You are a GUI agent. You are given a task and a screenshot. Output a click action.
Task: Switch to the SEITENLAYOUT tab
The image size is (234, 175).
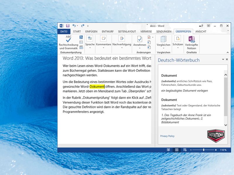[x=127, y=32]
